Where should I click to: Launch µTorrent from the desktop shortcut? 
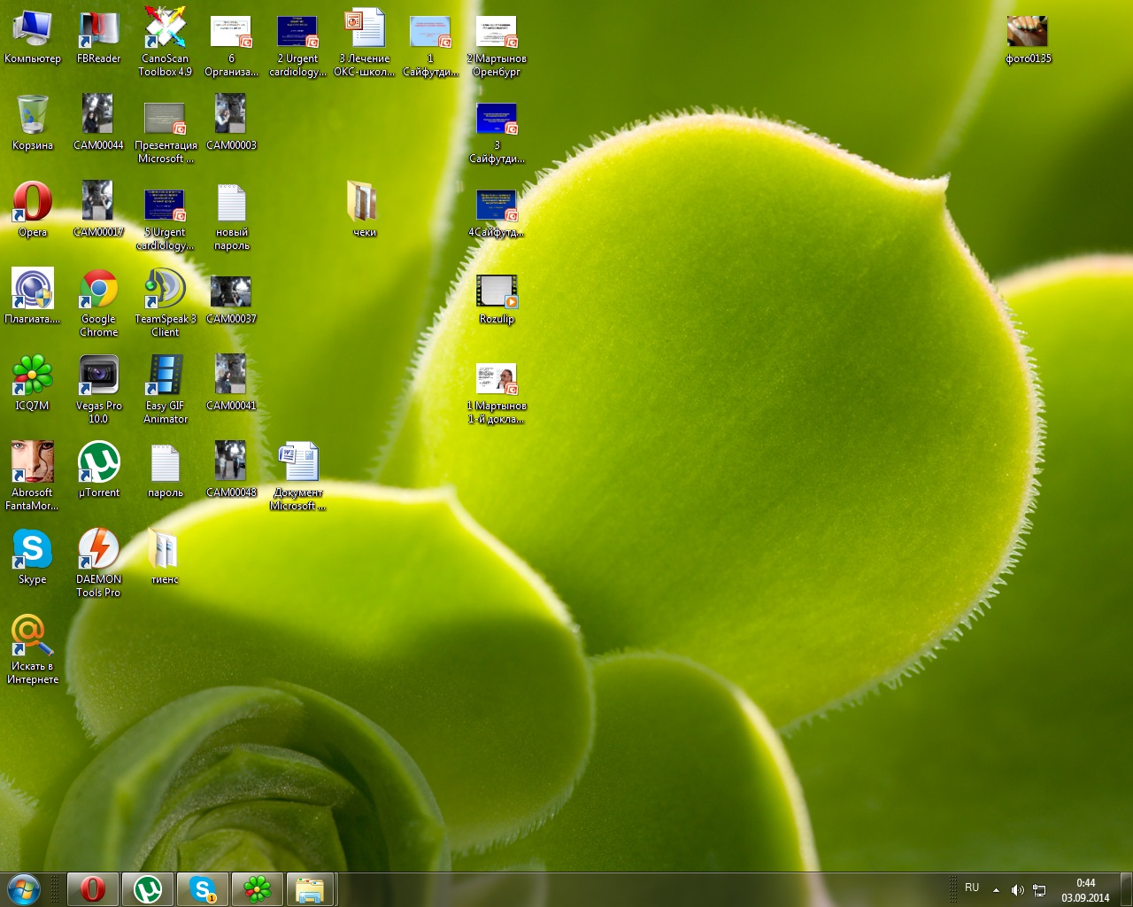[98, 469]
